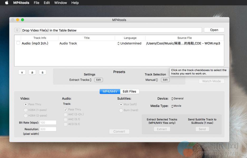247x158 pixels.
Task: Open the Device General dropdown
Action: click(177, 98)
